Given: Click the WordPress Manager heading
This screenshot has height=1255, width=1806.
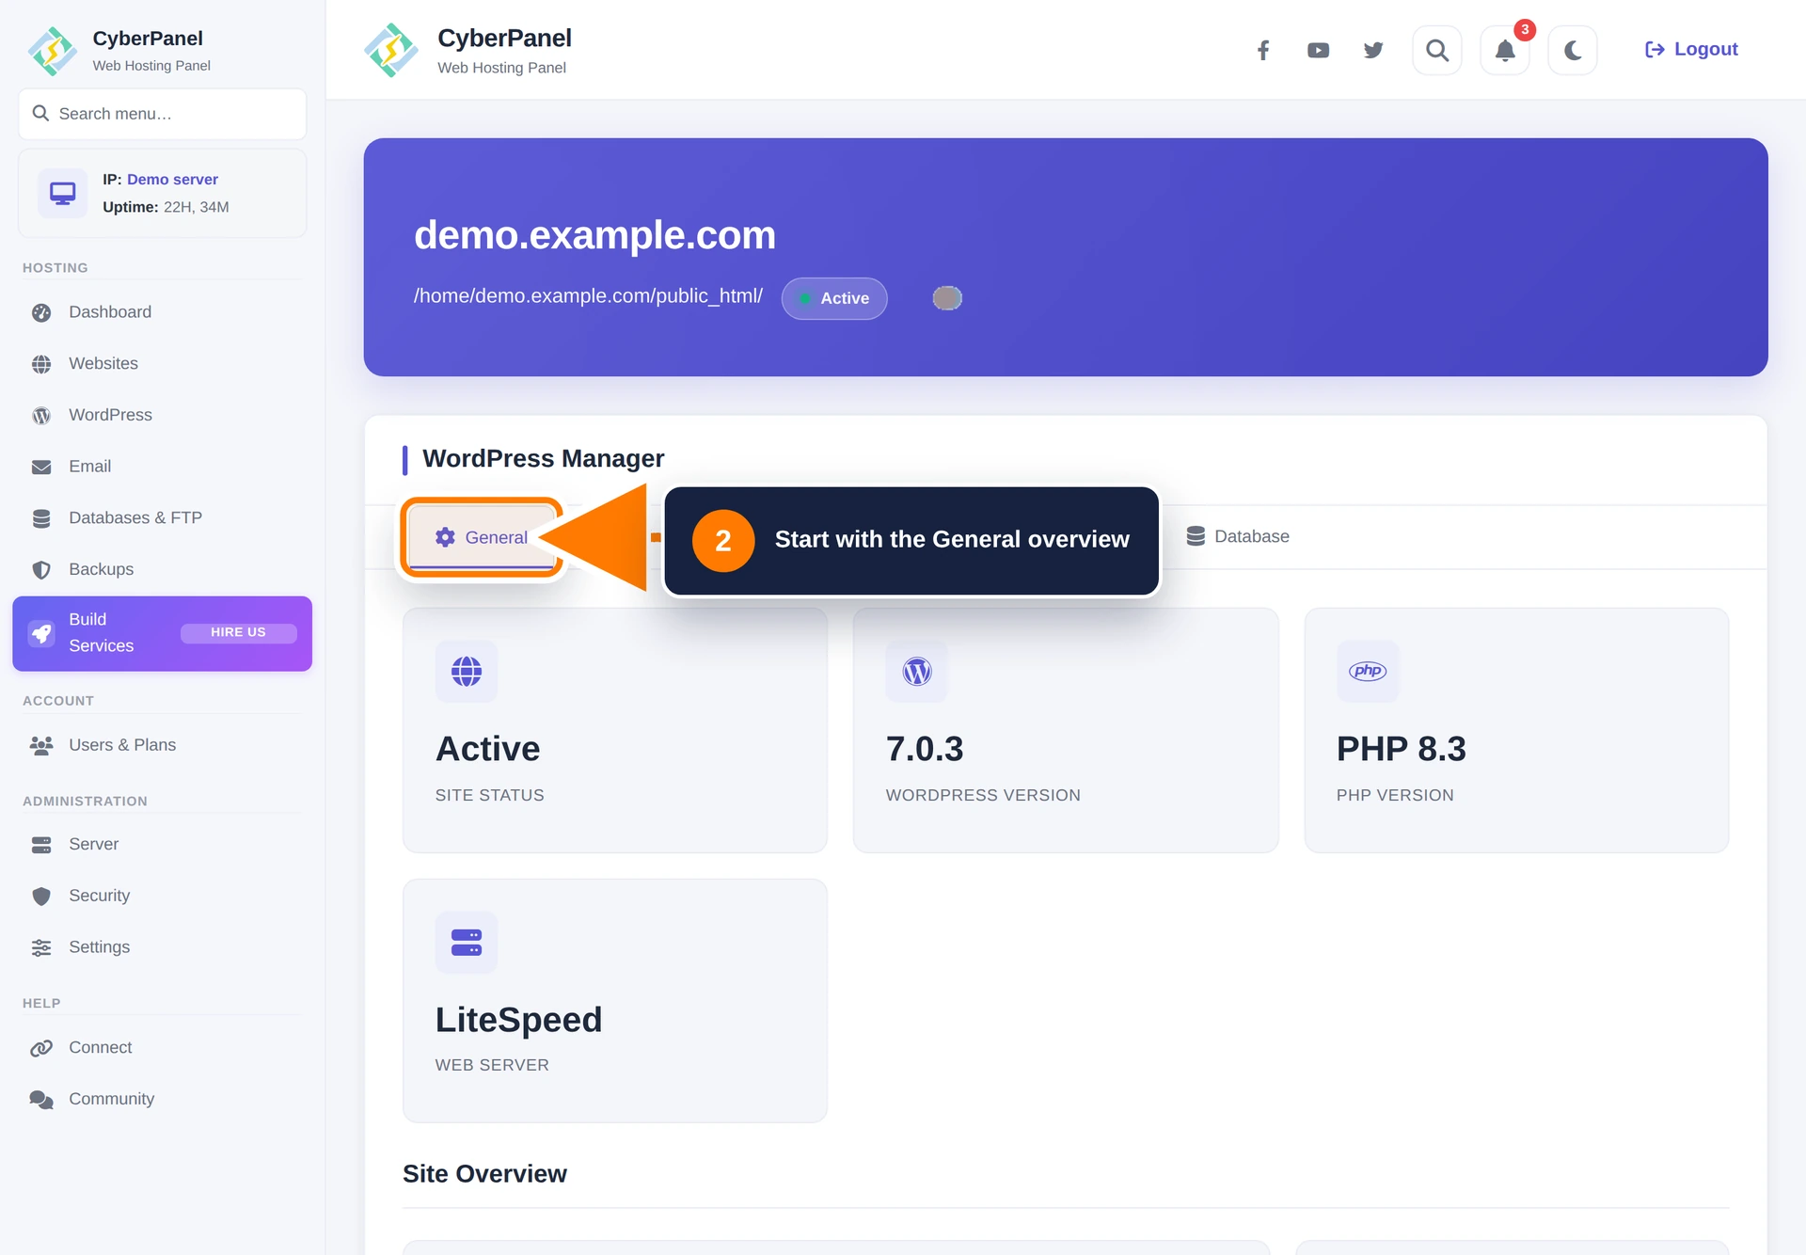Looking at the screenshot, I should tap(544, 459).
